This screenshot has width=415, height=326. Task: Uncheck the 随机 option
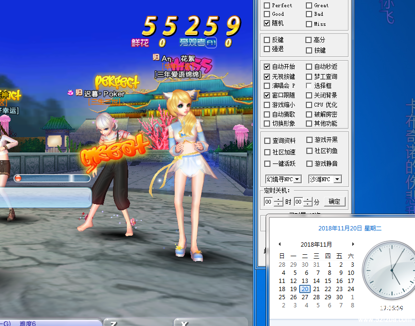pyautogui.click(x=267, y=23)
